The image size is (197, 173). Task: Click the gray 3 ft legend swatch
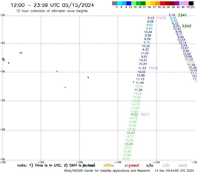[115, 3]
